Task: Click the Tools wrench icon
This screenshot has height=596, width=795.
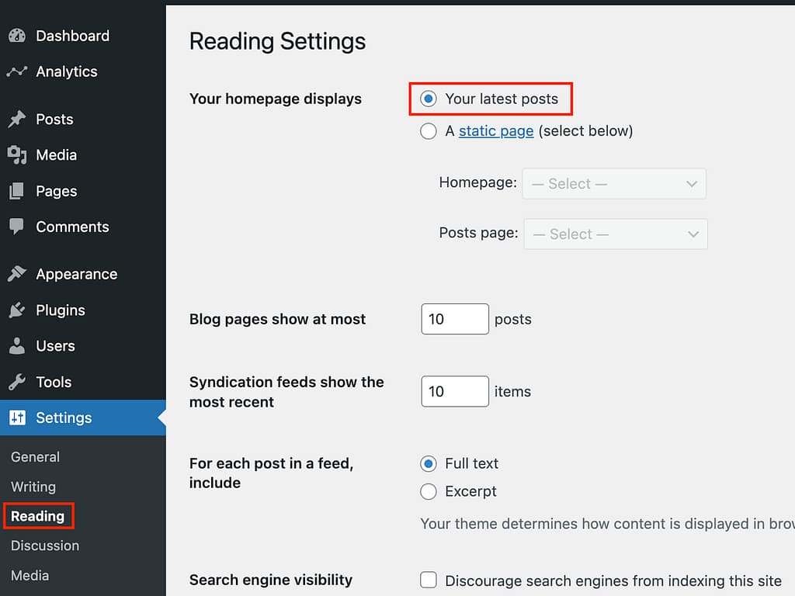Action: click(x=17, y=382)
